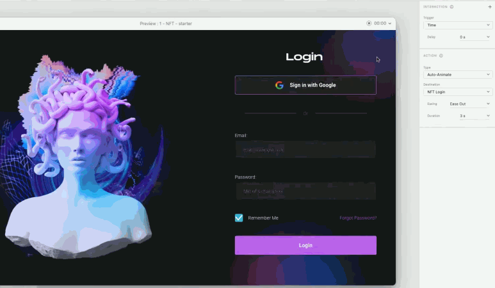Click the Email input field
This screenshot has width=495, height=288.
pyautogui.click(x=305, y=150)
